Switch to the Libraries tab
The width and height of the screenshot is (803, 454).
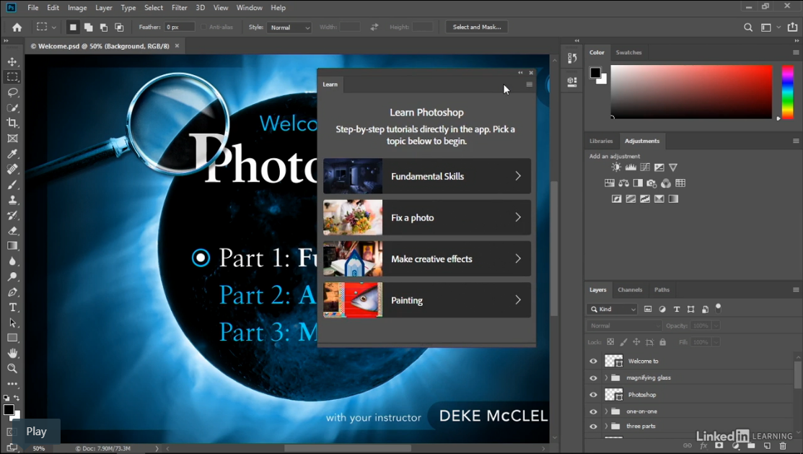(601, 141)
